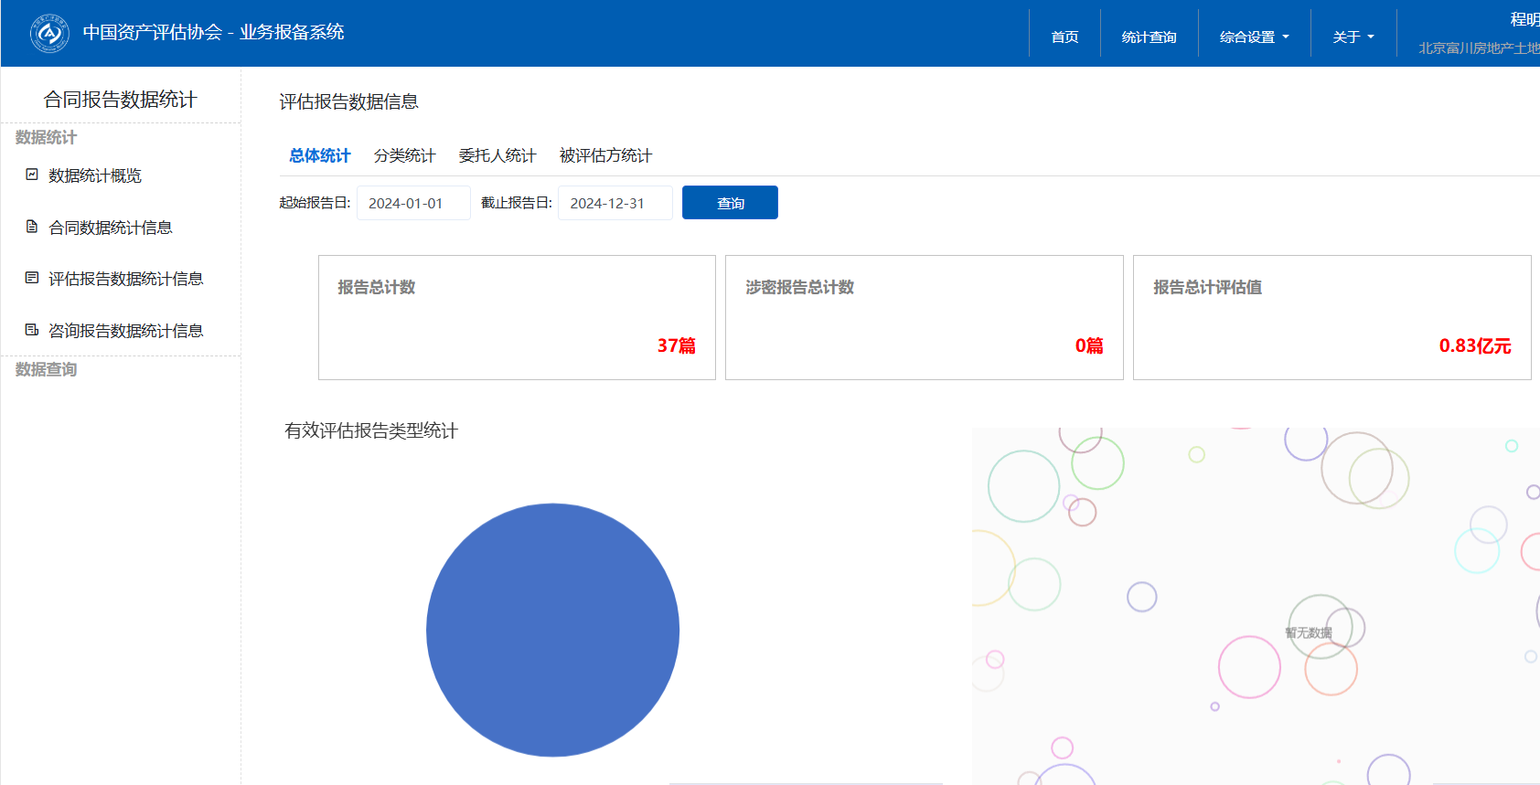Click the 截止报告日 date field

click(x=615, y=203)
